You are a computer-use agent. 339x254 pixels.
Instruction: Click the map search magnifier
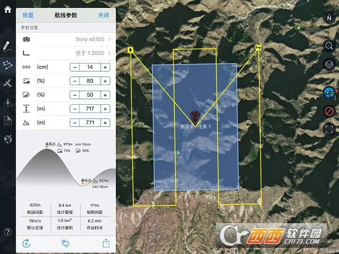pyautogui.click(x=329, y=46)
